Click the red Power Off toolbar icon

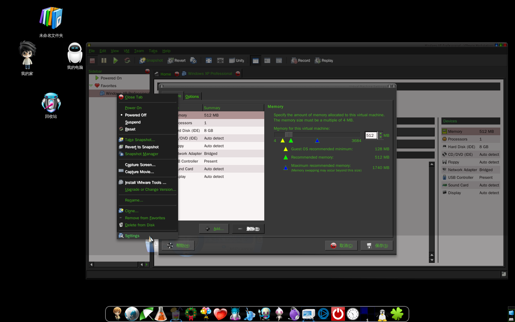coord(92,60)
